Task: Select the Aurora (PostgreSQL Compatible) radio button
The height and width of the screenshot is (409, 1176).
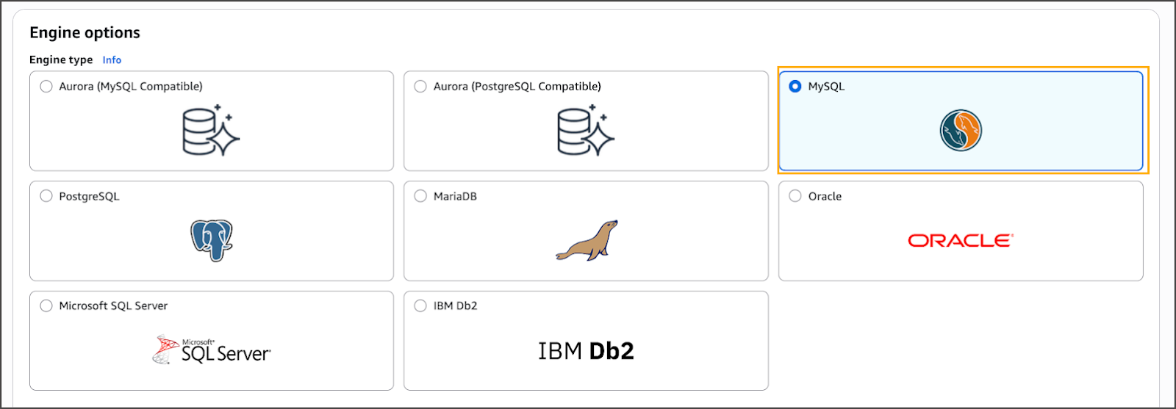Action: pyautogui.click(x=420, y=87)
